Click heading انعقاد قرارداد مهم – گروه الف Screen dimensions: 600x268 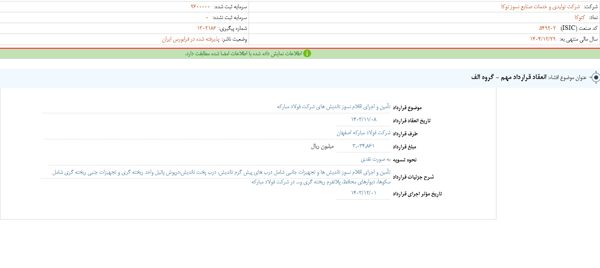509,77
